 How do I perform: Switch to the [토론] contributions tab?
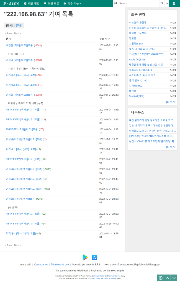point(19,26)
